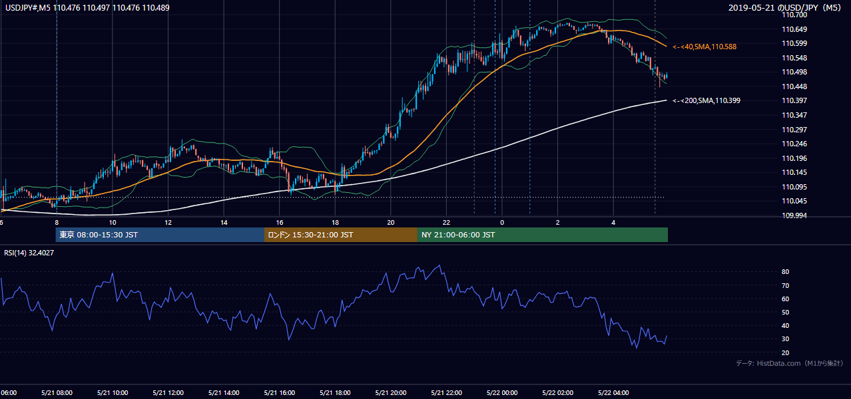This screenshot has height=399, width=851.
Task: Click the 5/21 18:00 time axis label
Action: pos(335,392)
